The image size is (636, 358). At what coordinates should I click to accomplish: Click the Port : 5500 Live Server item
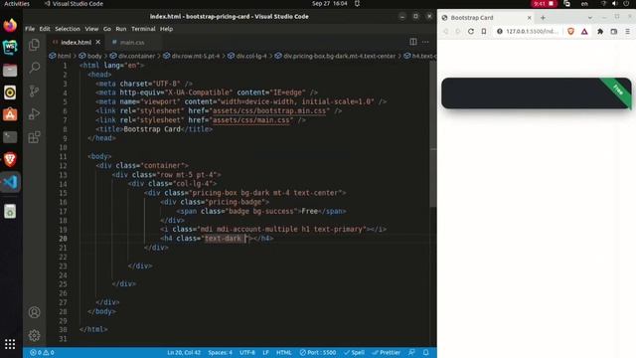pos(318,352)
